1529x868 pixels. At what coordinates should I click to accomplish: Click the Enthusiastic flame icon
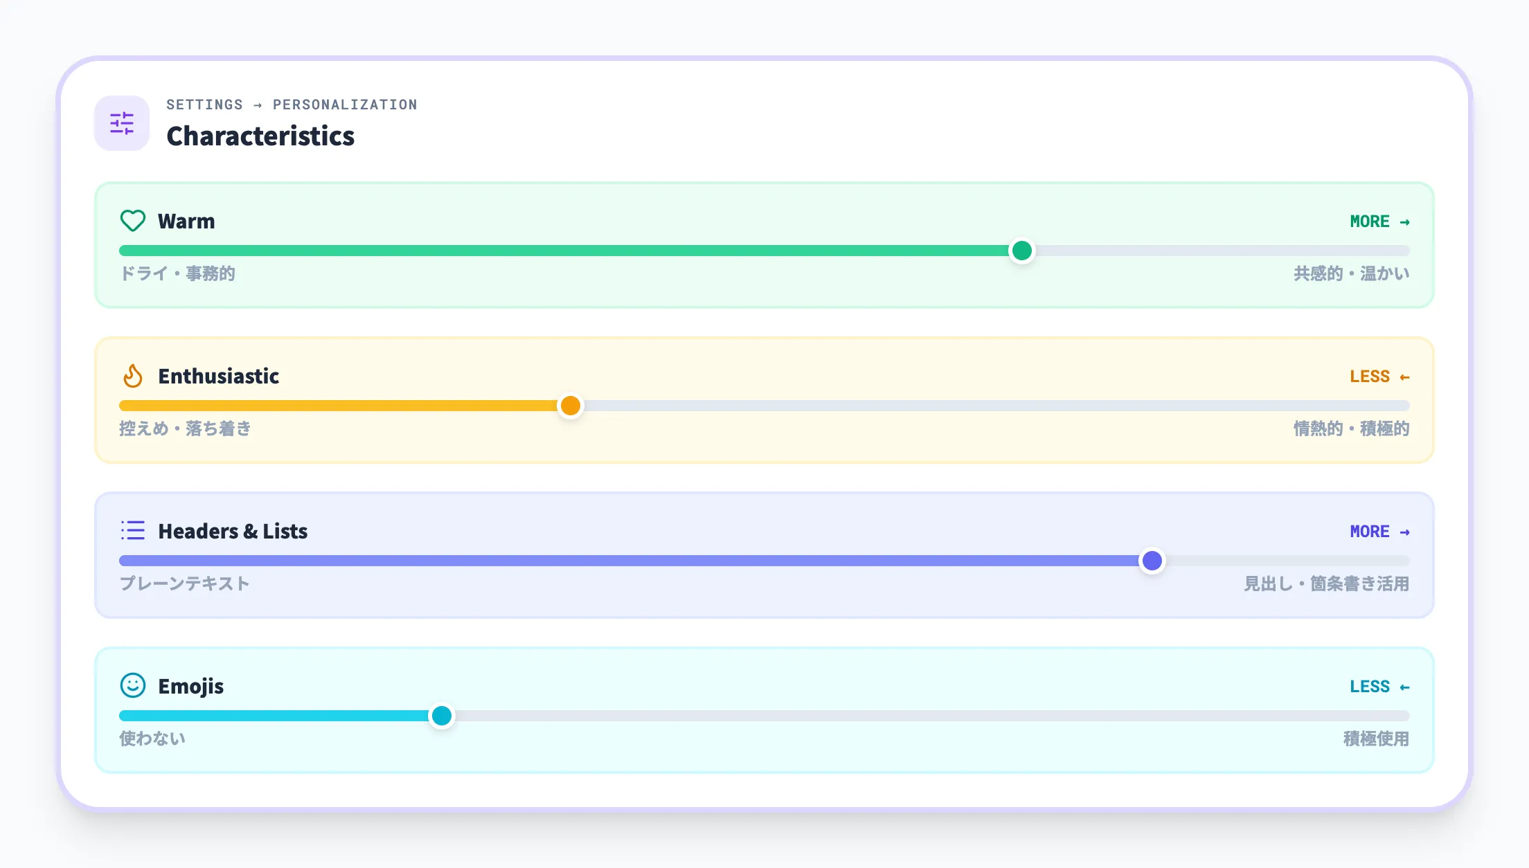pos(132,376)
